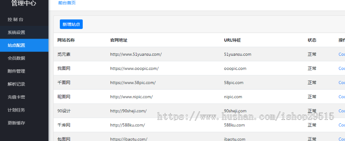Click the 58pic.com URL feature cell
Screen dimensions: 345x141
234,83
